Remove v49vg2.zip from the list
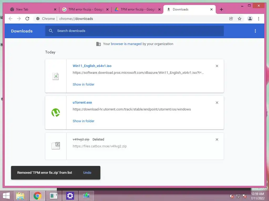269x201 pixels. pos(217,139)
